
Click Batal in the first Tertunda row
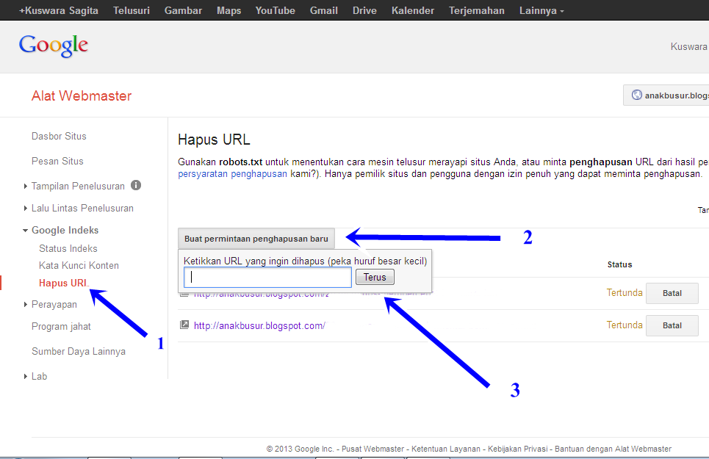click(x=672, y=293)
